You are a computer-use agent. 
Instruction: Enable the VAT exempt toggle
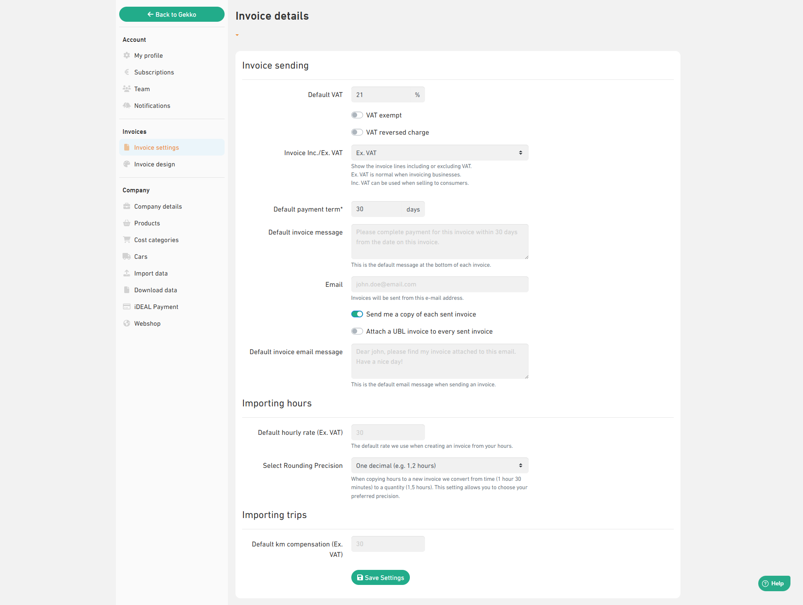357,115
